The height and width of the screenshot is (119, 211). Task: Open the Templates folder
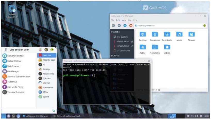[155, 49]
